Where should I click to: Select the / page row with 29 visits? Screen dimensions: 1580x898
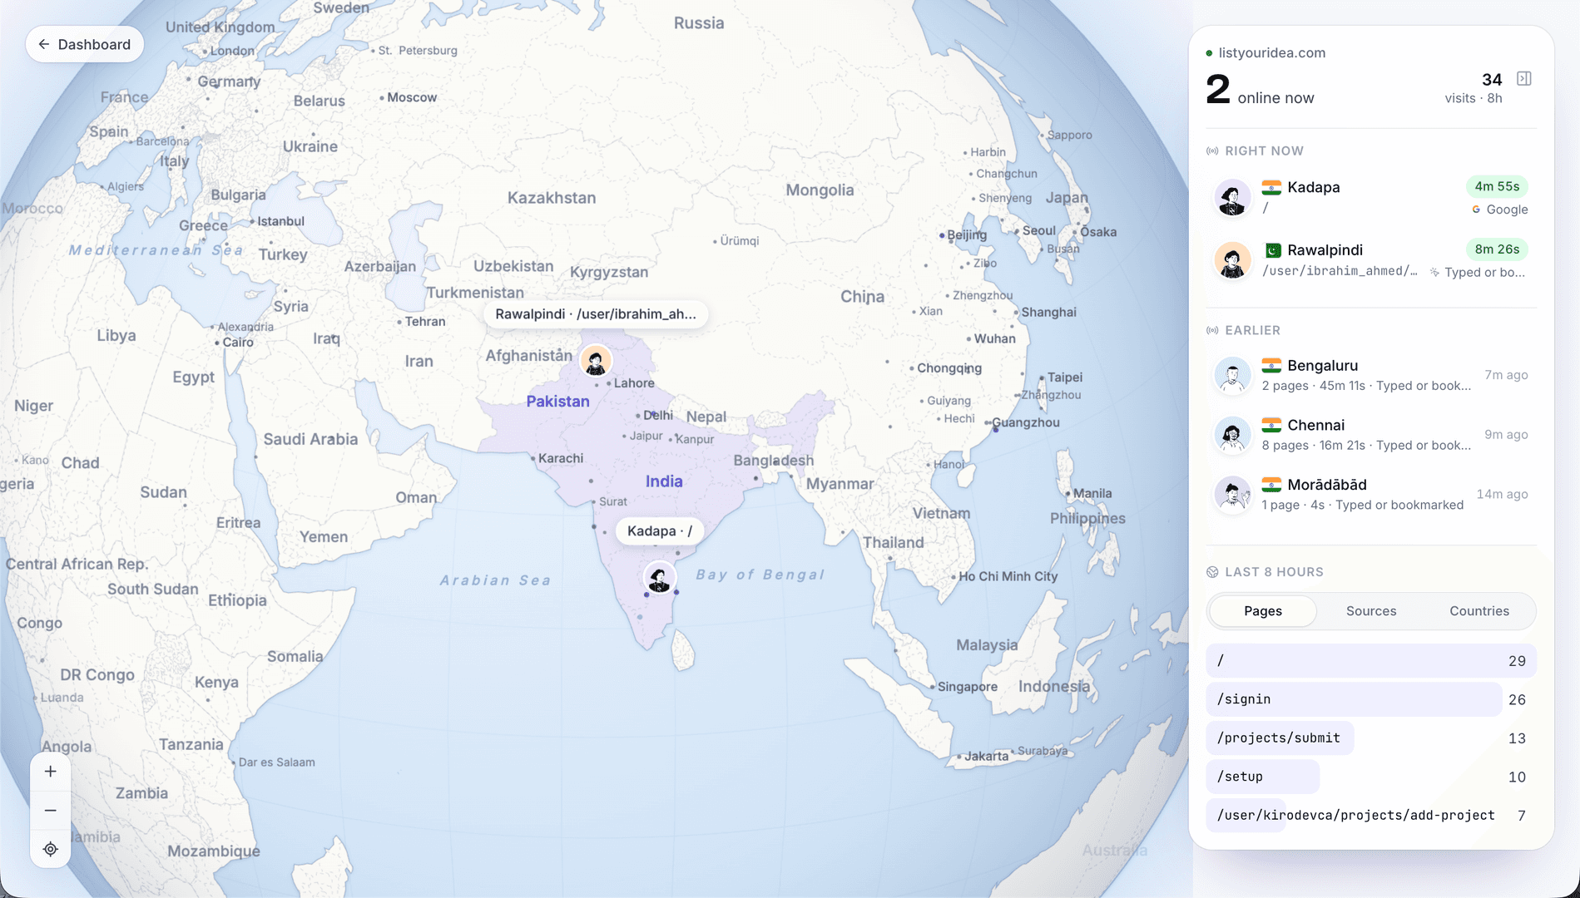point(1371,661)
